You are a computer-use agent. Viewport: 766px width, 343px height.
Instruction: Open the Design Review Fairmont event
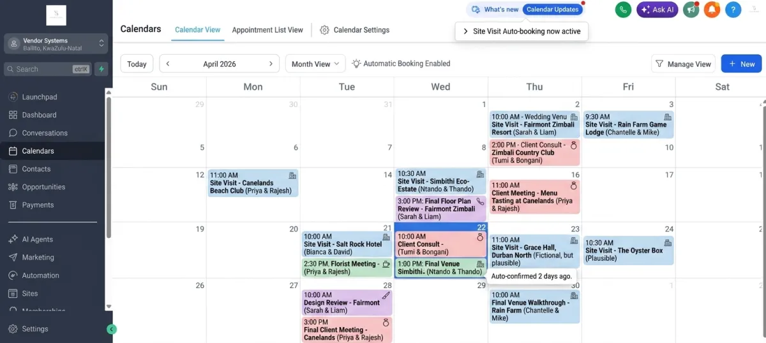[x=347, y=303]
